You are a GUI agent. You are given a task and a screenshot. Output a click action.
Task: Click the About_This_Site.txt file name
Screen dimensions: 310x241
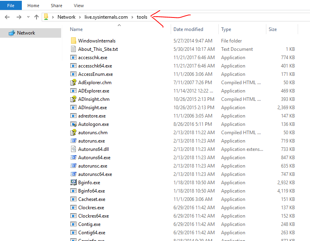tap(98, 49)
